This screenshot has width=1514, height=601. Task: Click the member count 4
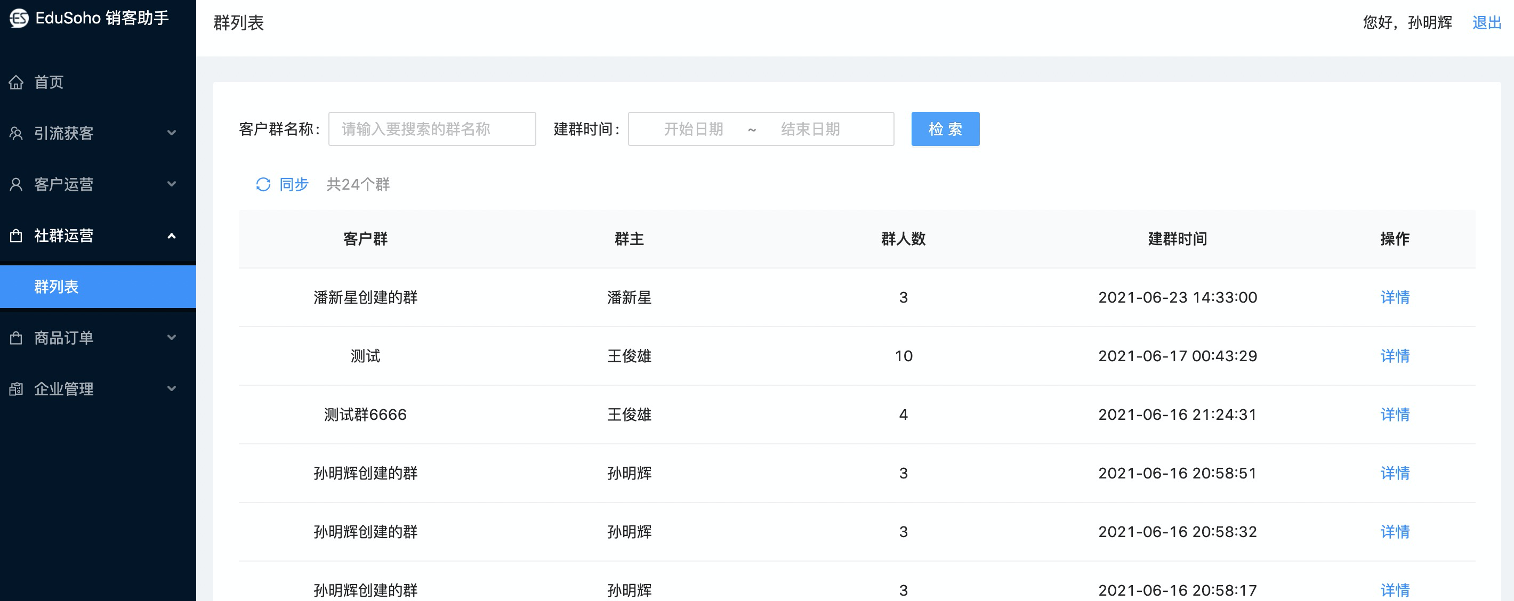pos(904,415)
